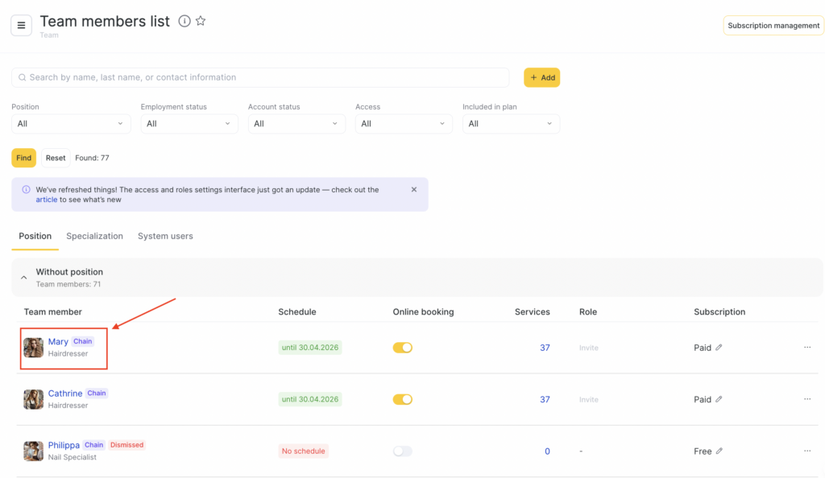Open the Position filter dropdown
Viewport: 825px width, 478px height.
(x=71, y=124)
